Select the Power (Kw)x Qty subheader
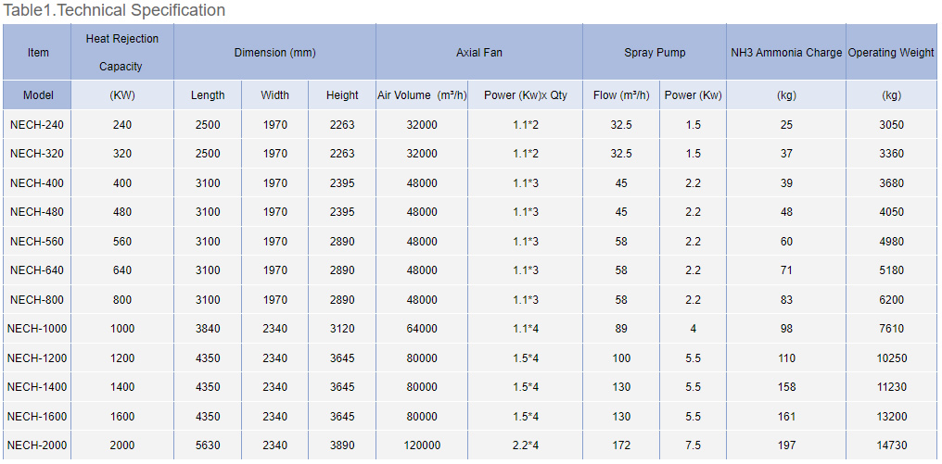This screenshot has width=942, height=464. (x=526, y=95)
